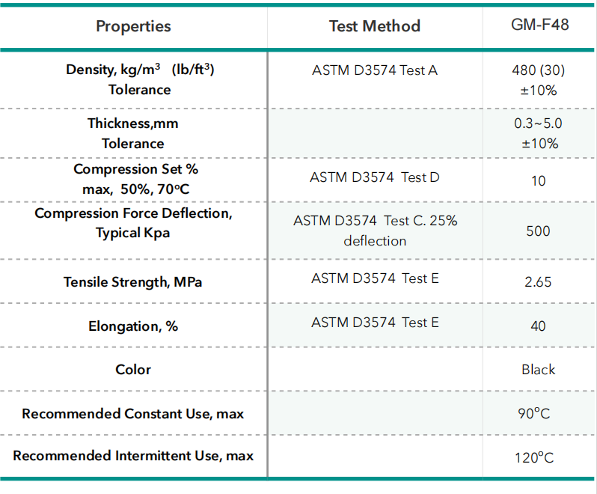Click the Properties column header
Screen dimensions: 597x494
[x=133, y=26]
